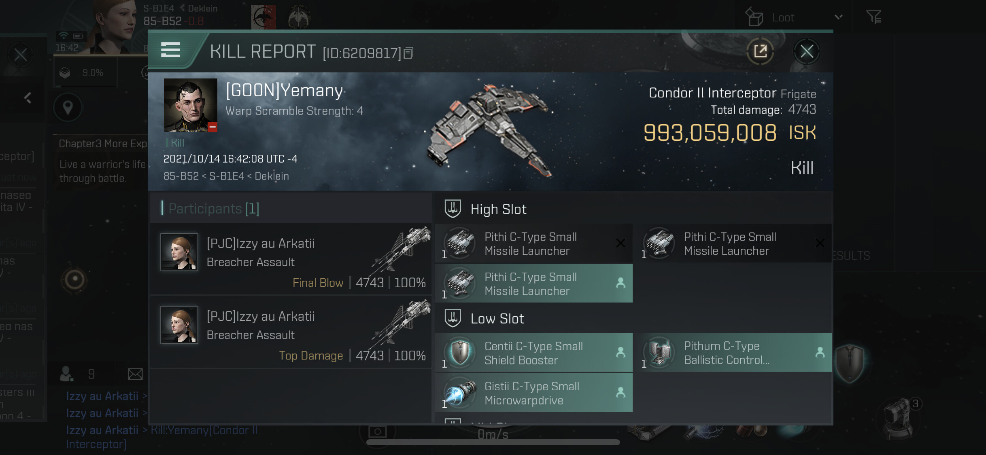Screen dimensions: 986x455
Task: Share the kill report externally
Action: click(x=760, y=51)
